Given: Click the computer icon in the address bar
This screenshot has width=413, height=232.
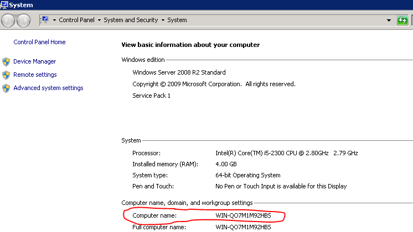Looking at the screenshot, I should [45, 20].
